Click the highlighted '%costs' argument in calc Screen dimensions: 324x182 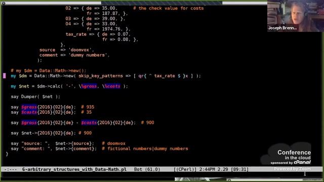(x=112, y=86)
